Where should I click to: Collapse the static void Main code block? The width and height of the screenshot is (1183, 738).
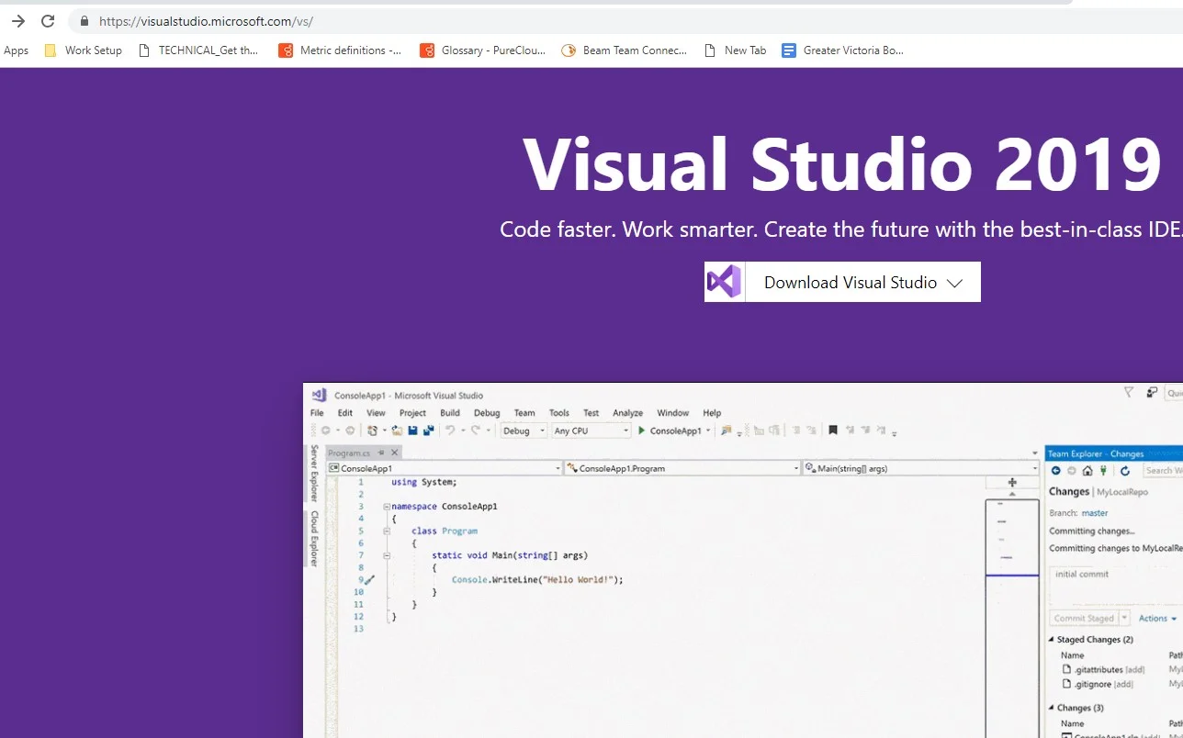click(387, 554)
